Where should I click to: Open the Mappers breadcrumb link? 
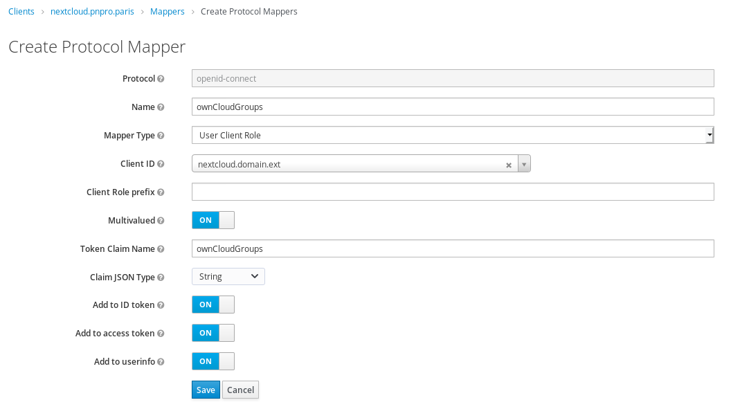pos(167,11)
